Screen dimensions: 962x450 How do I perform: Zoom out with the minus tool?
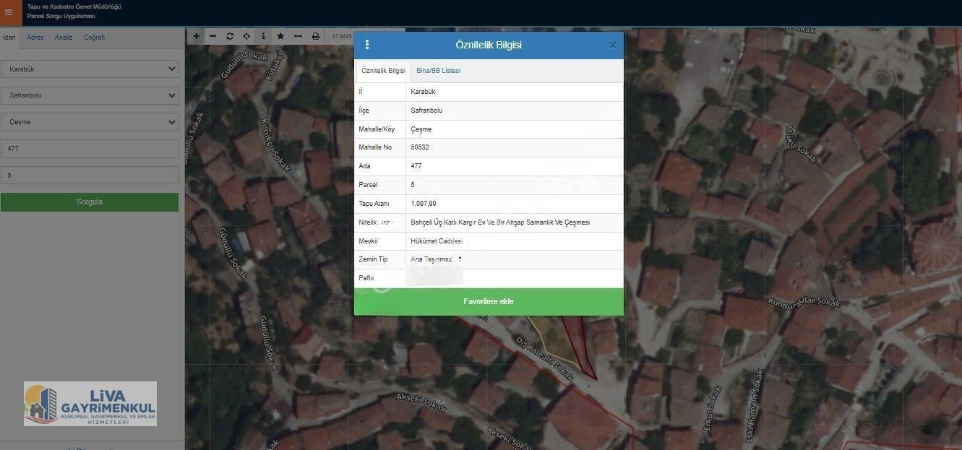213,36
